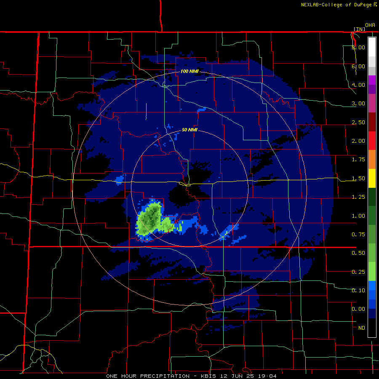Click the 0.00 legend value

(x=358, y=309)
